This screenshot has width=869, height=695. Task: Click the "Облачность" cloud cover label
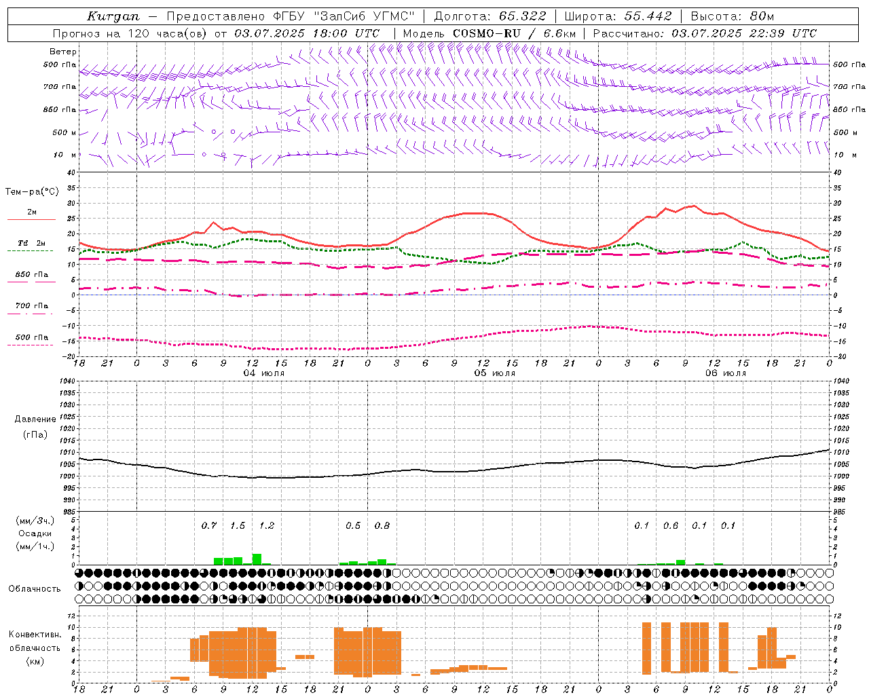tap(35, 589)
